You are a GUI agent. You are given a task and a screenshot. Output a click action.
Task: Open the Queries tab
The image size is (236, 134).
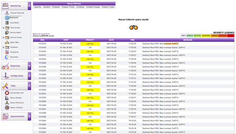(x=38, y=7)
